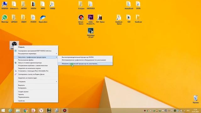This screenshot has height=113, width=201.
Task: Choose Скопировать ссылку на Яндекс.Диске
Action: (36, 74)
